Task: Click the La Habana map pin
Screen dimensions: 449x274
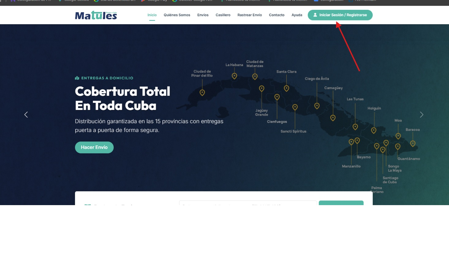Action: (234, 76)
